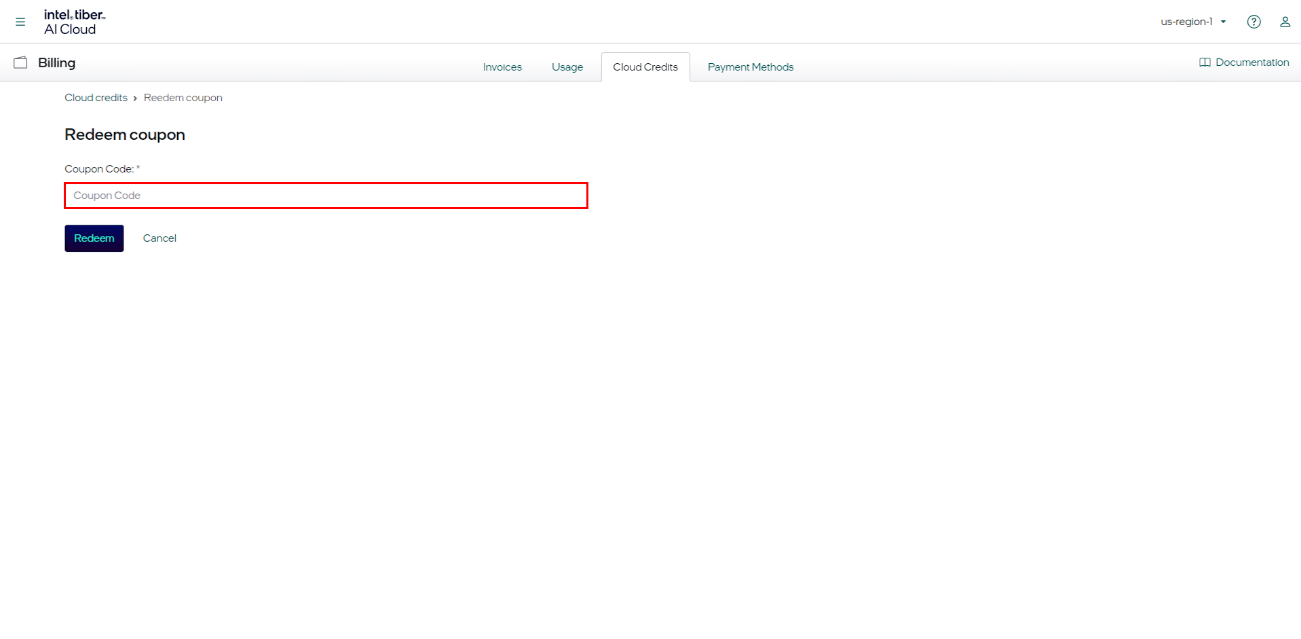Open the hamburger navigation menu
Image resolution: width=1301 pixels, height=639 pixels.
(20, 22)
